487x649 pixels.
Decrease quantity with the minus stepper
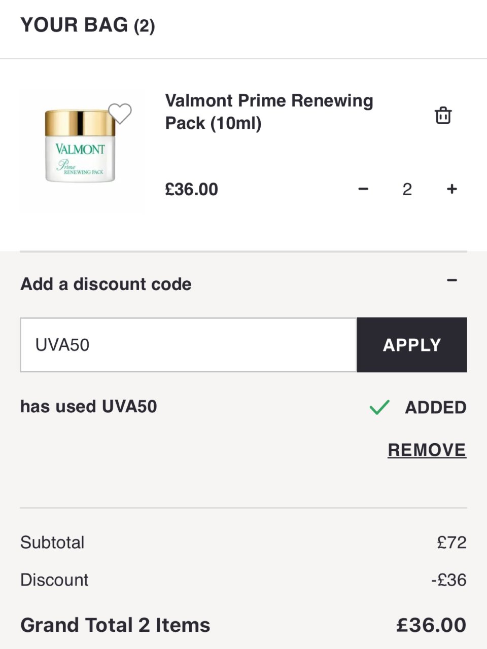363,189
